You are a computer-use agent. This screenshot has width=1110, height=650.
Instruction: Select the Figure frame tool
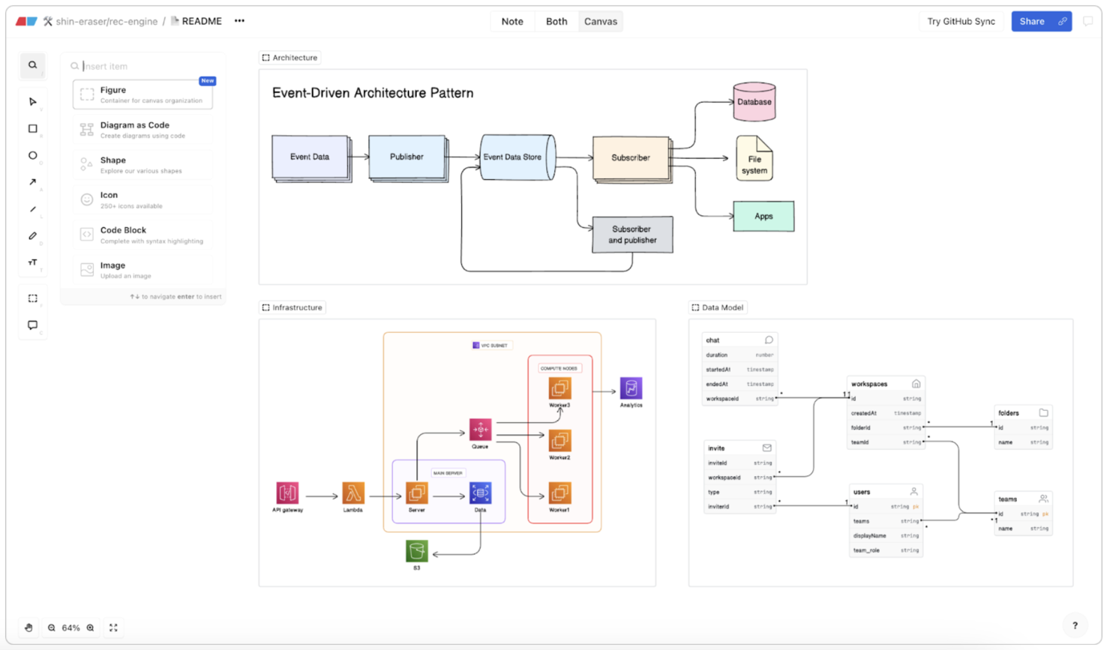point(32,298)
